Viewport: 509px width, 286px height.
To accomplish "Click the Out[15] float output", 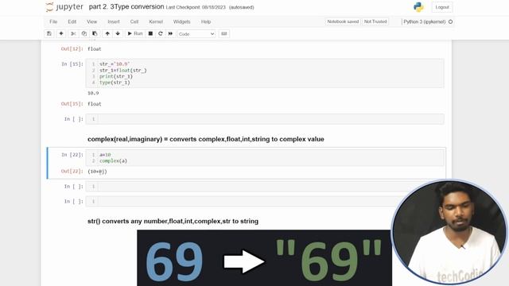I will tap(95, 104).
